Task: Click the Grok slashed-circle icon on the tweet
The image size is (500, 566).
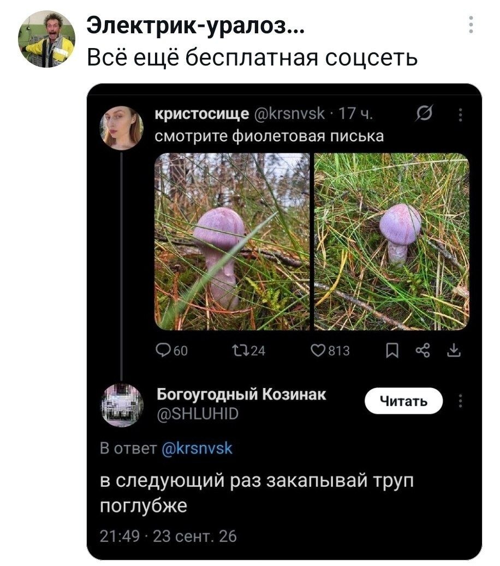Action: (x=424, y=115)
